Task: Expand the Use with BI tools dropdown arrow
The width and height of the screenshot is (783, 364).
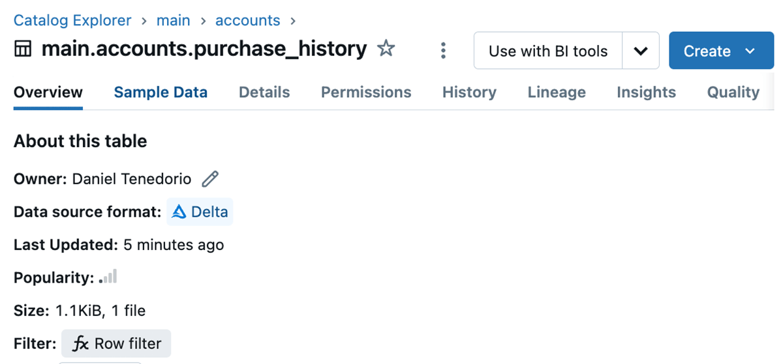Action: 641,51
